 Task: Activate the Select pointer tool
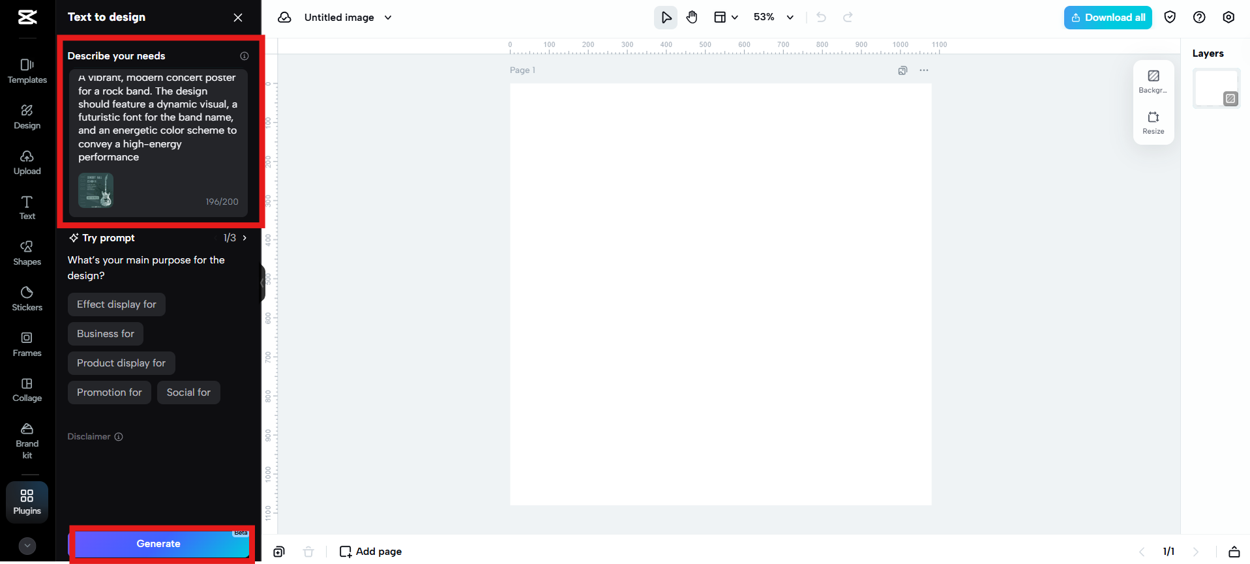pyautogui.click(x=666, y=18)
